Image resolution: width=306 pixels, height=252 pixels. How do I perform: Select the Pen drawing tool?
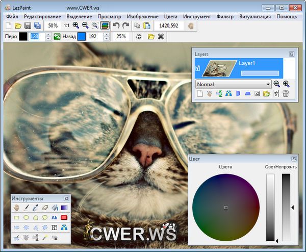tap(25, 208)
